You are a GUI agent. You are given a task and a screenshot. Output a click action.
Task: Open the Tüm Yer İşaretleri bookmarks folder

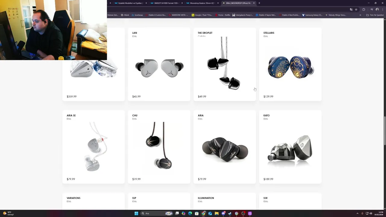coord(375,15)
